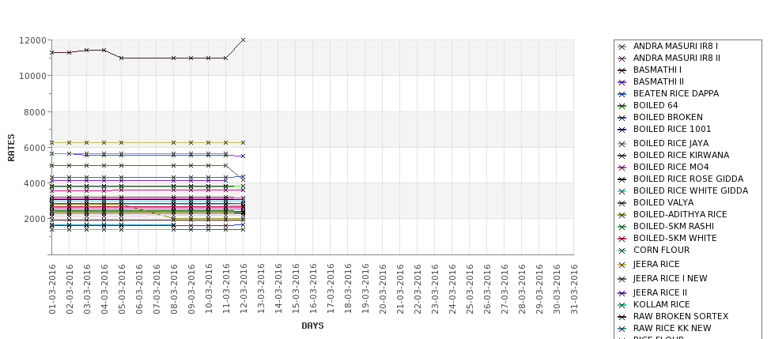Select the BOILED BROKEN legend label
The height and width of the screenshot is (339, 771).
(x=667, y=117)
